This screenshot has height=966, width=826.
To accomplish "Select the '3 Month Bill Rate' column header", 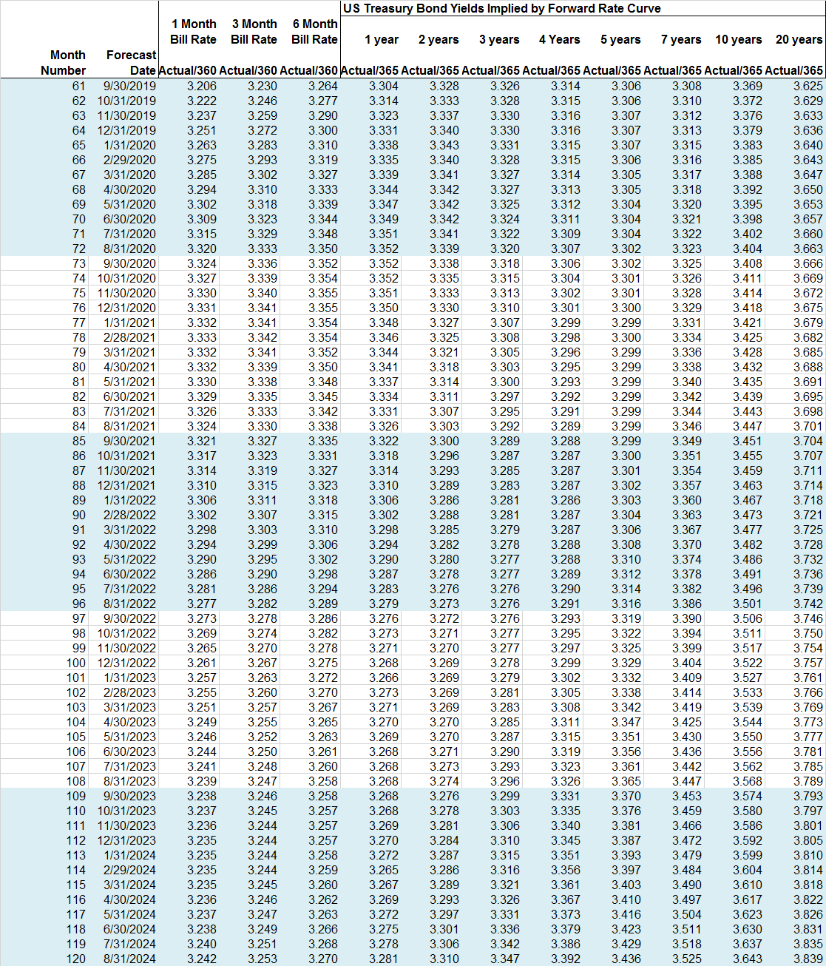I will click(254, 32).
